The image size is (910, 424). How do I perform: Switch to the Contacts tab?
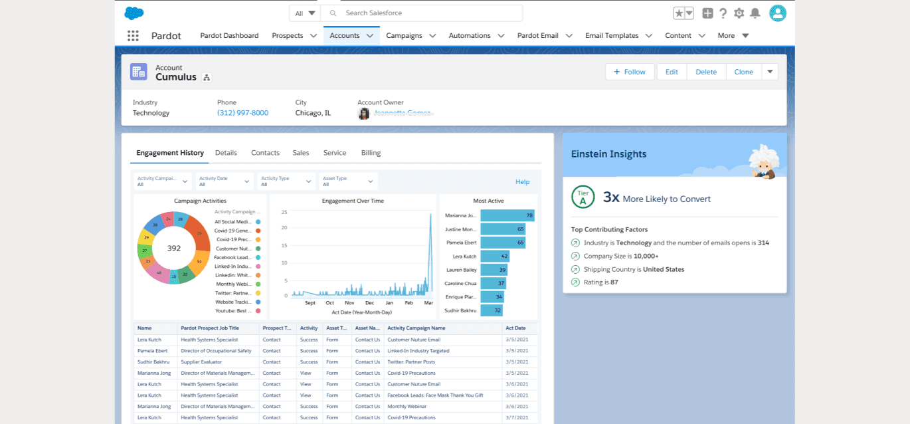point(265,153)
